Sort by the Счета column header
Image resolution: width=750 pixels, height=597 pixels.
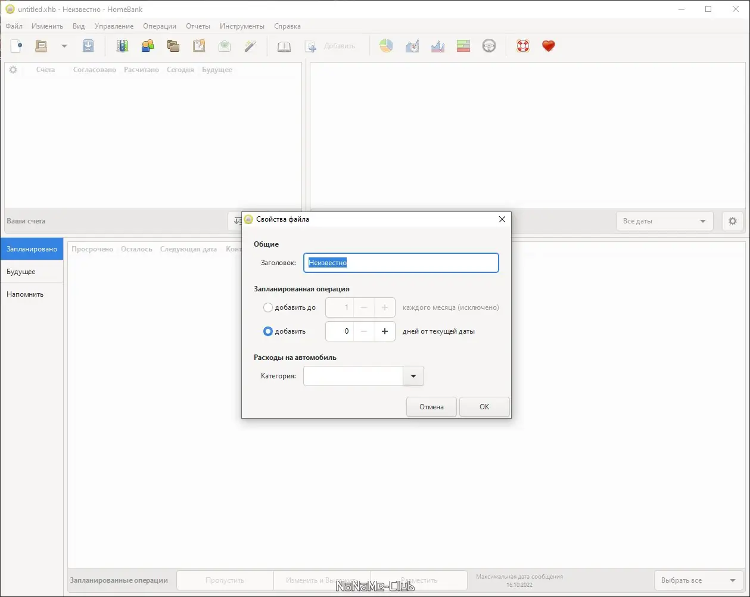[x=45, y=70]
